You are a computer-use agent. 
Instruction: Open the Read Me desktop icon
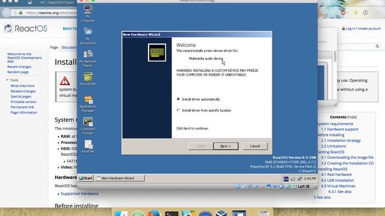pyautogui.click(x=88, y=146)
